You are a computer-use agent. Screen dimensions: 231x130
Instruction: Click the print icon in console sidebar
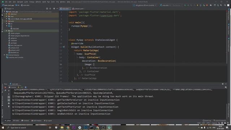[x=9, y=103]
